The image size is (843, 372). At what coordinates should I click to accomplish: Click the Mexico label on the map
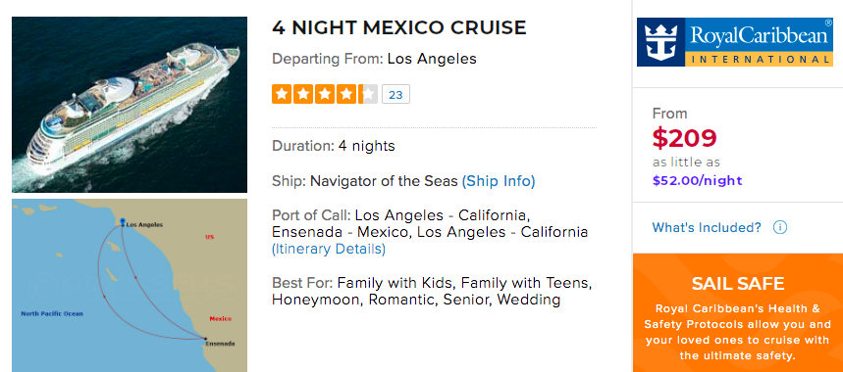pos(221,319)
